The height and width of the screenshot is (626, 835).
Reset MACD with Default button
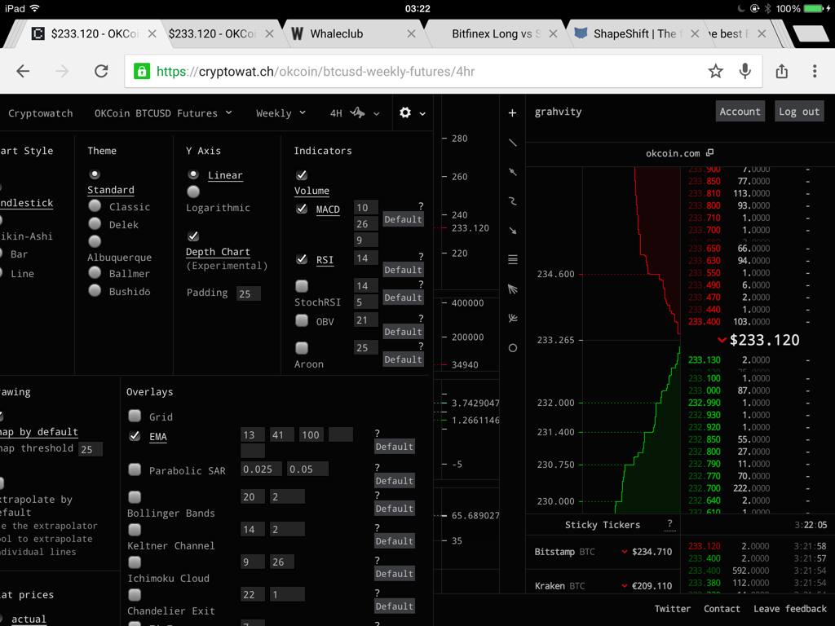tap(403, 218)
